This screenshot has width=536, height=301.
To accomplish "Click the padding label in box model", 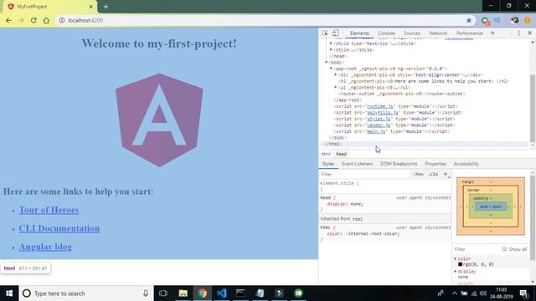I will coord(481,198).
